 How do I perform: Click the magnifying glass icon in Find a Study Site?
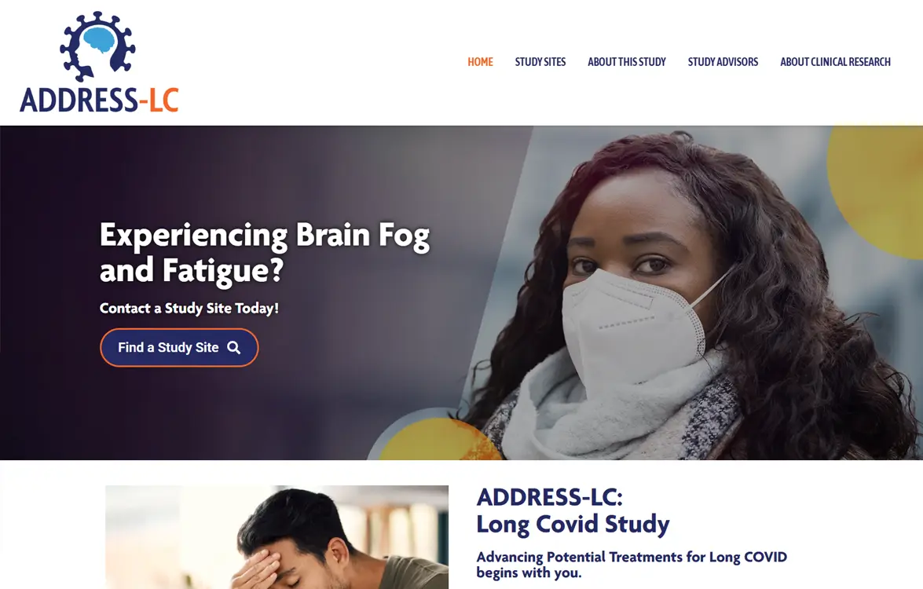tap(233, 348)
